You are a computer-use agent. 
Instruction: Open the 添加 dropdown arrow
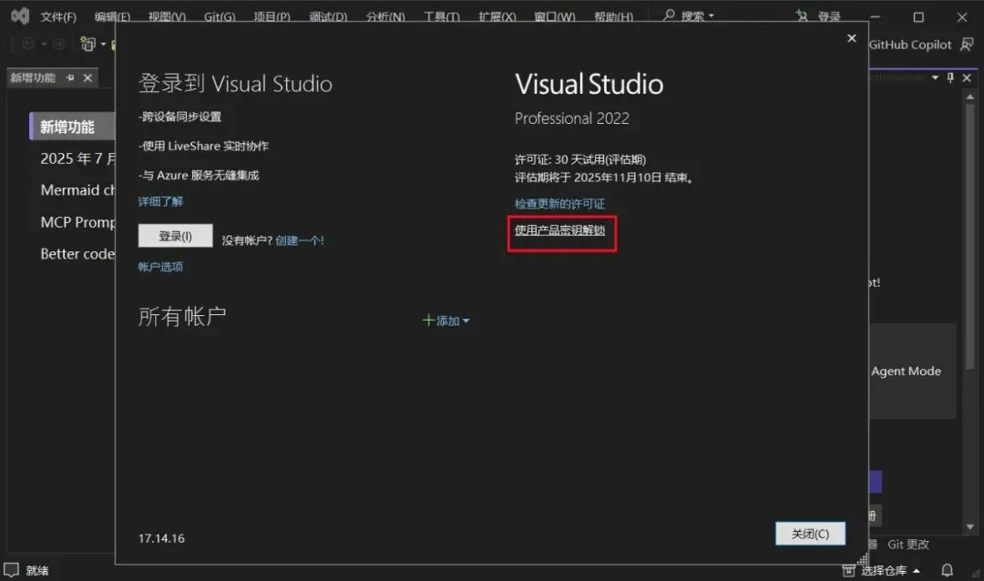click(x=466, y=321)
